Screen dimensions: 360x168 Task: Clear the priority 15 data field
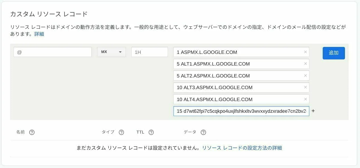click(x=306, y=111)
